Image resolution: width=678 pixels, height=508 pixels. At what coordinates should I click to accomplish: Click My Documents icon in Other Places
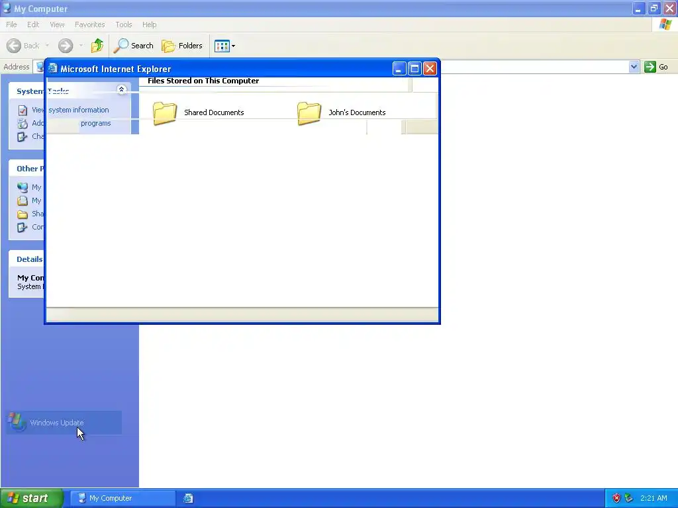23,200
